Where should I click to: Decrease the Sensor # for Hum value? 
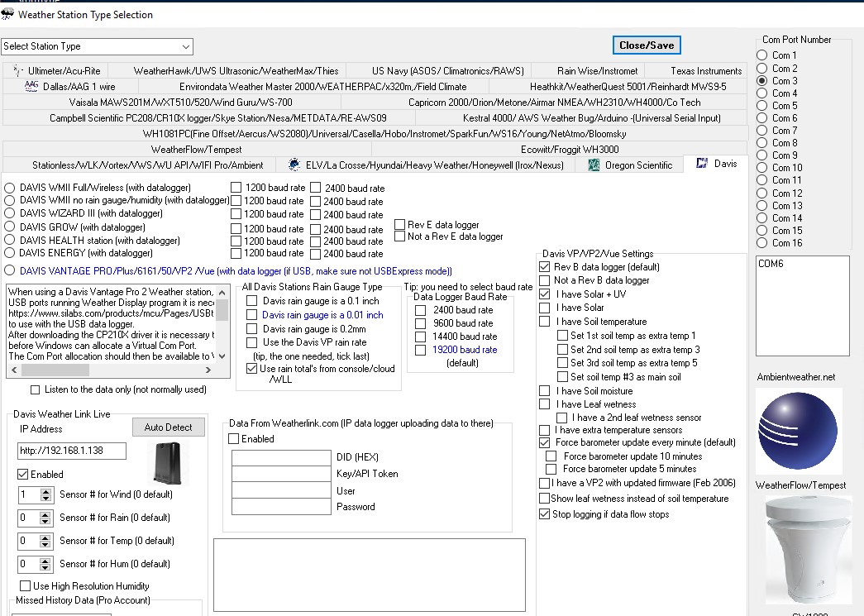click(x=45, y=567)
